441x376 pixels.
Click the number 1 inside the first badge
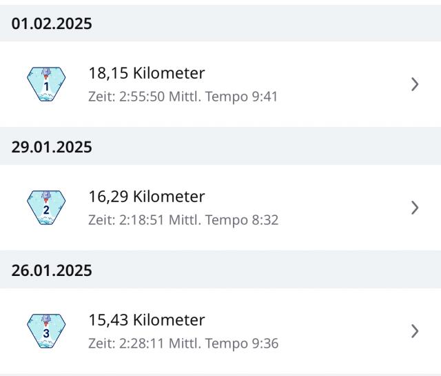[46, 88]
